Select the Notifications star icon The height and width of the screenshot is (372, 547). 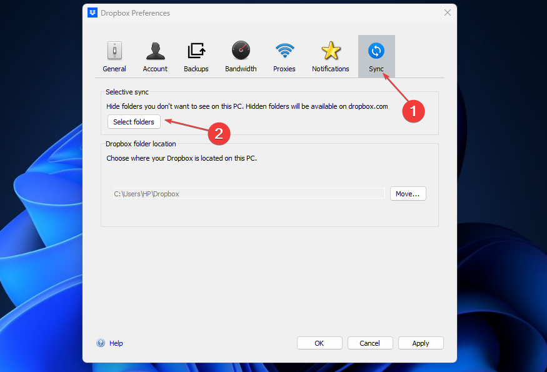[331, 50]
